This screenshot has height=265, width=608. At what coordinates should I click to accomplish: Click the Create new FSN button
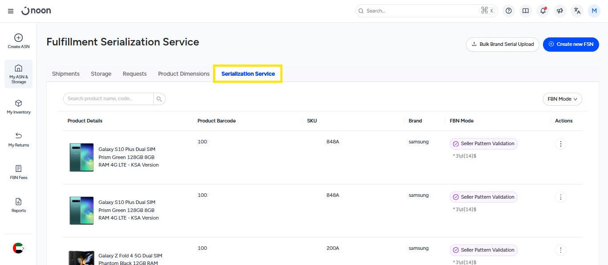pyautogui.click(x=571, y=44)
